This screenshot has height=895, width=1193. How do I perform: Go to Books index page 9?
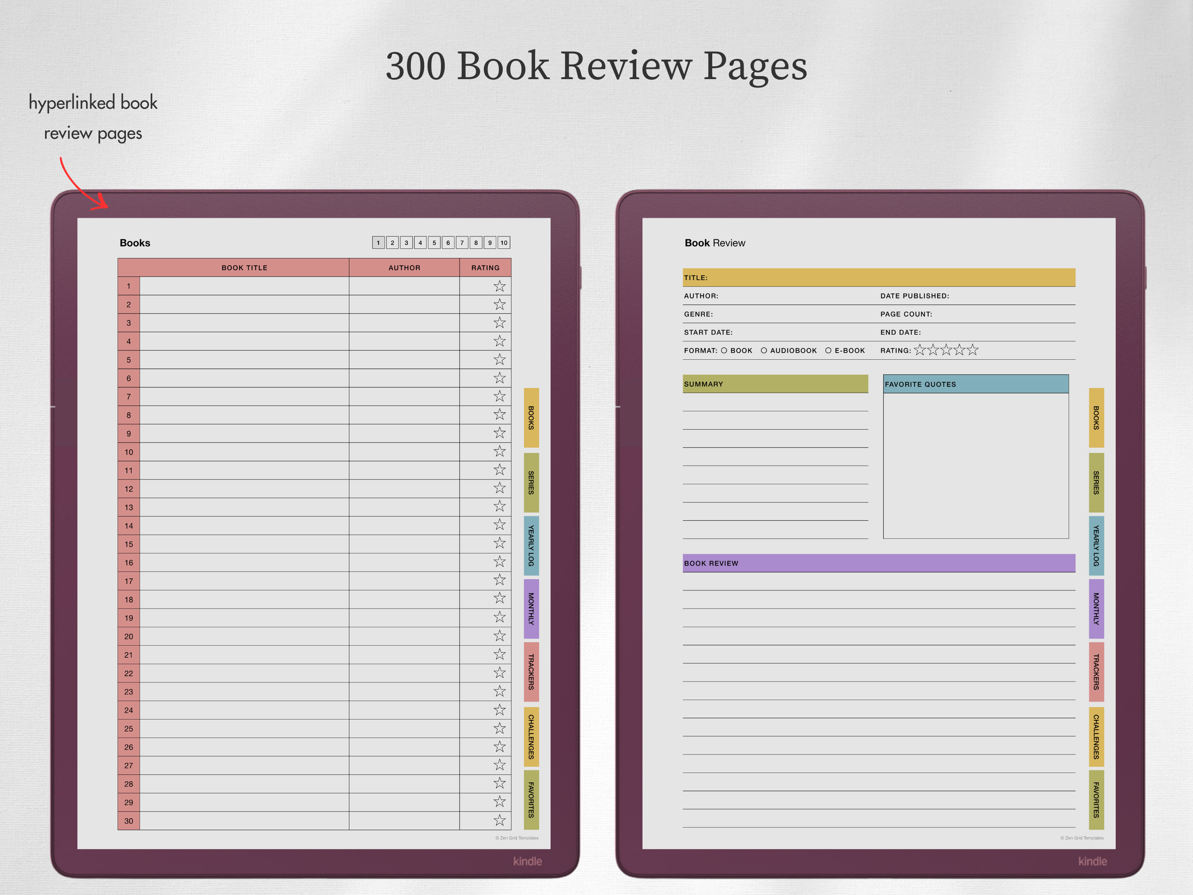(490, 243)
